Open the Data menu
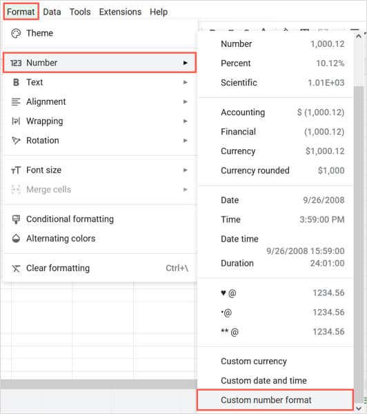This screenshot has height=414, width=367. click(x=52, y=12)
